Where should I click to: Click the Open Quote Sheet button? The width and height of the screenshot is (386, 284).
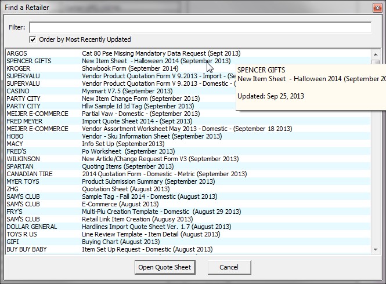[x=165, y=267]
